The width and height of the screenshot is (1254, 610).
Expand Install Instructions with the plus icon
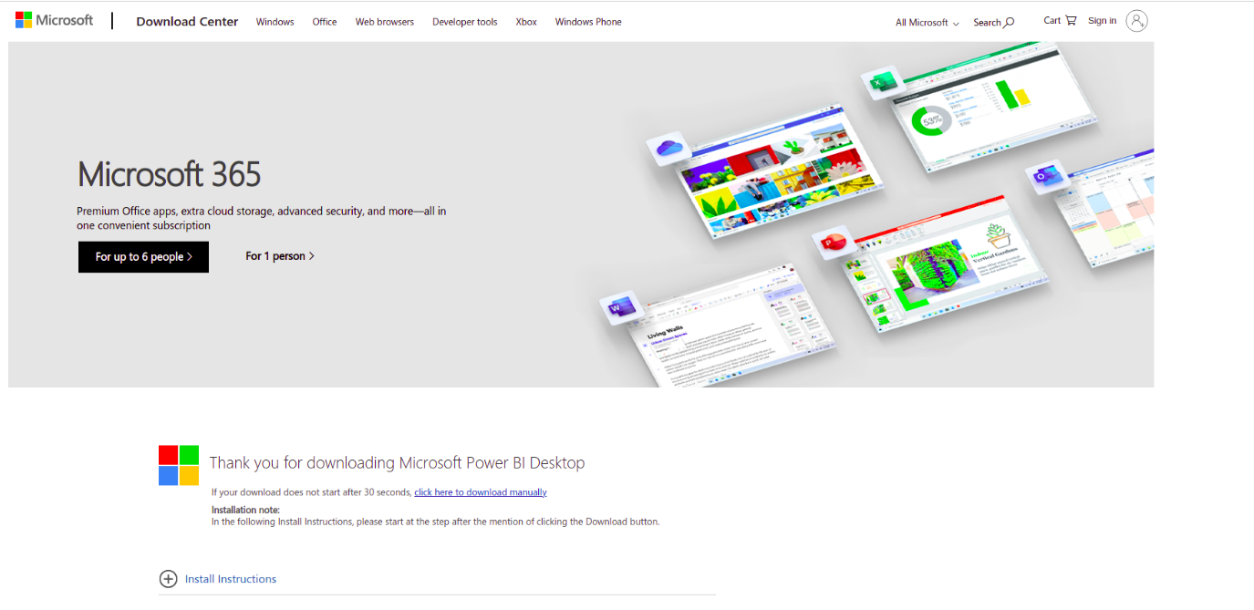tap(168, 579)
